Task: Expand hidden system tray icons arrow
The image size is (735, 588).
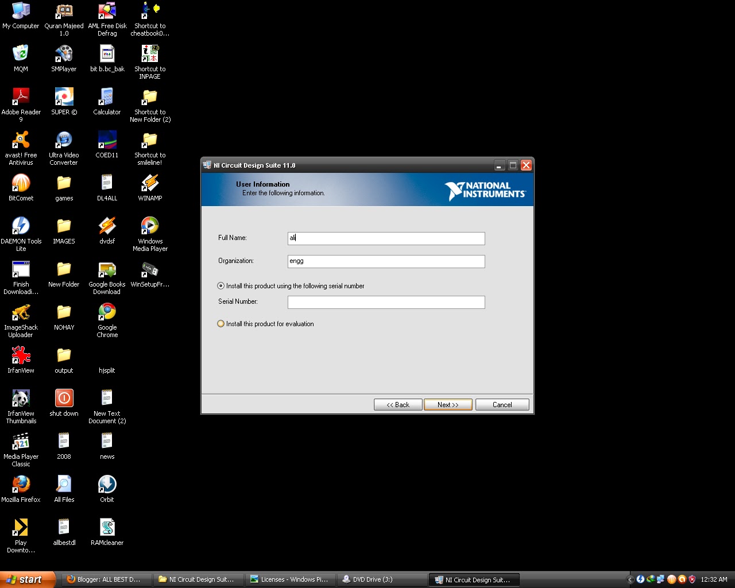Action: coord(630,579)
